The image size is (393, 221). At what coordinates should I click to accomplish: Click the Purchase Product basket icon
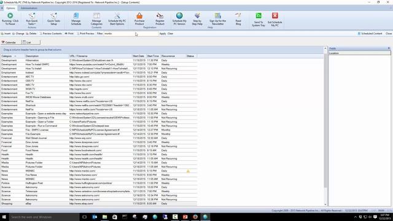point(139,16)
